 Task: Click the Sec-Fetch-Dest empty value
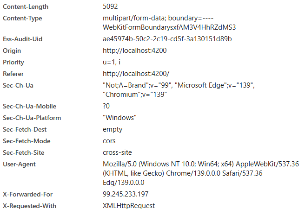113,129
